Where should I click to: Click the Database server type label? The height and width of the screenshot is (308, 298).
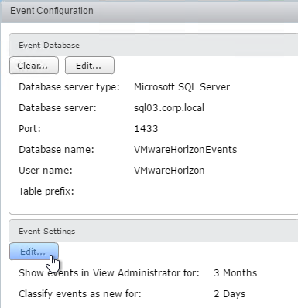click(69, 87)
